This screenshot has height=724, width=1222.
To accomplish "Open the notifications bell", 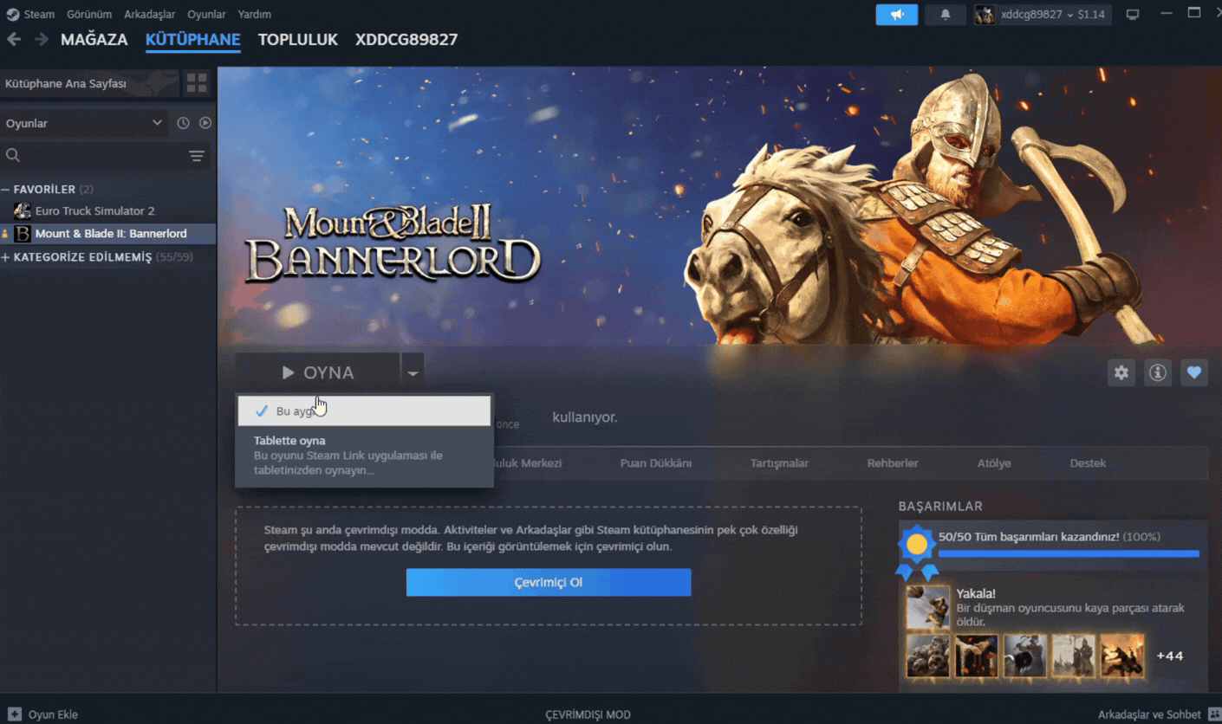I will 946,15.
